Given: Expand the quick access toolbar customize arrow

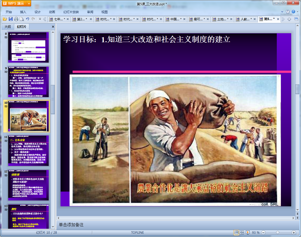Looking at the screenshot, I should coord(40,19).
